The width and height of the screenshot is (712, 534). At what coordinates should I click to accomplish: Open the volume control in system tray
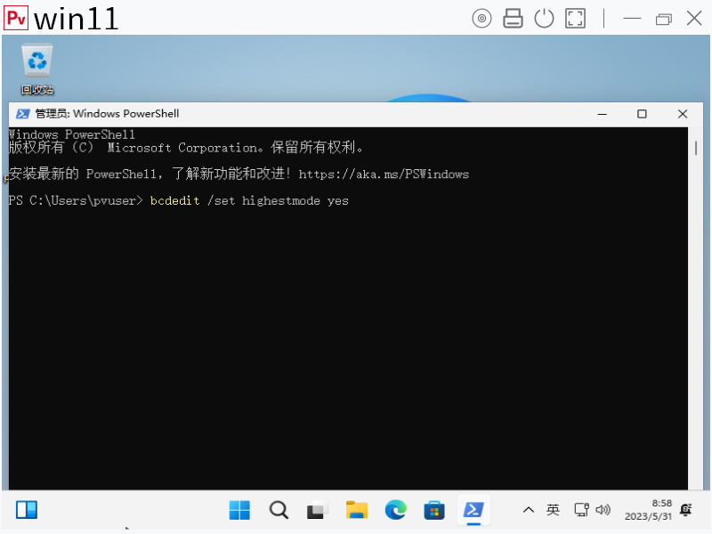click(x=603, y=509)
